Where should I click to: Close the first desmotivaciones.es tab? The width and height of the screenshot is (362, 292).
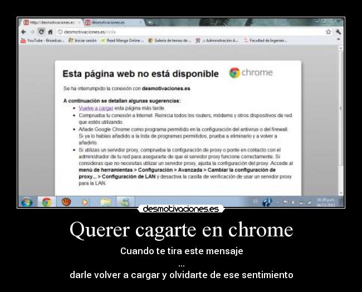point(79,22)
